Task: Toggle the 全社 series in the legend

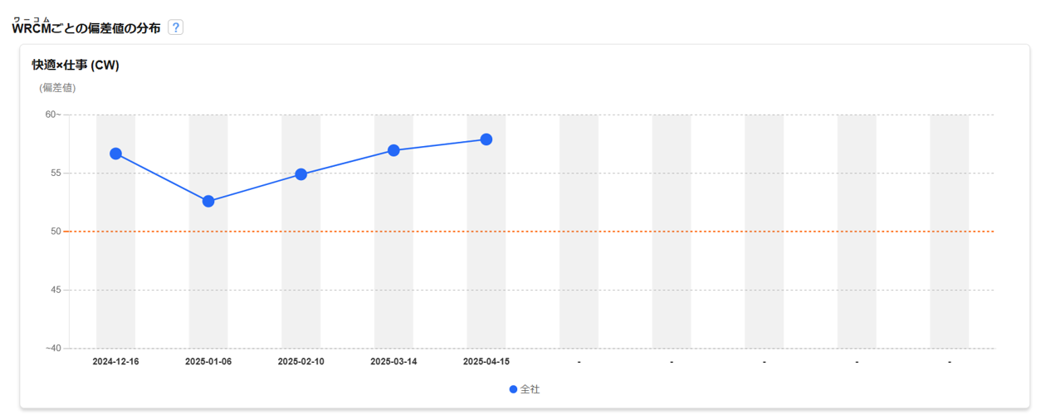Action: tap(525, 389)
